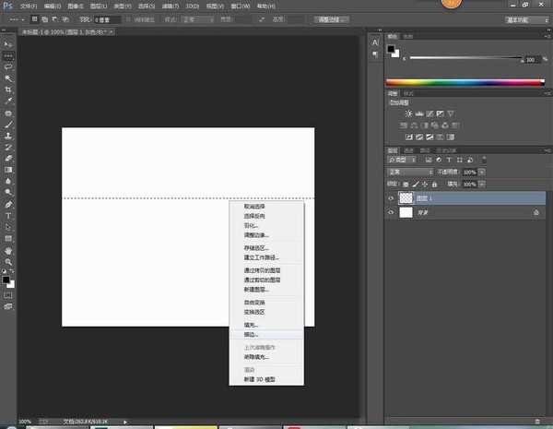Select the Zoom tool in the toolbar
Viewport: 553px width, 429px height.
point(8,262)
